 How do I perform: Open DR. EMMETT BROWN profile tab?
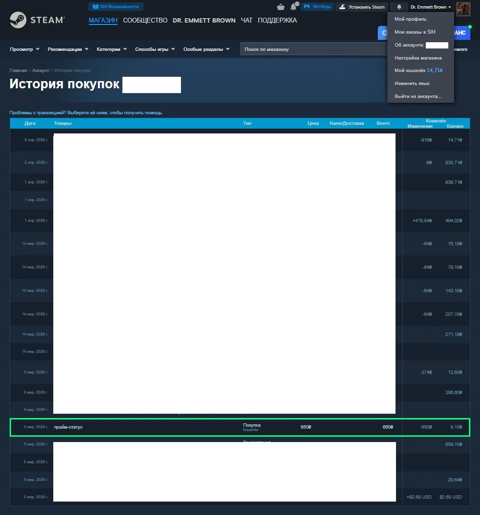(204, 20)
